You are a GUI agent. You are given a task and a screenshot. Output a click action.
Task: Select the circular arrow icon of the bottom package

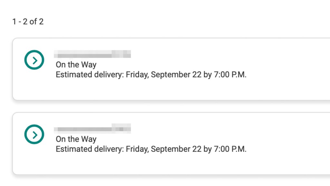pos(34,134)
